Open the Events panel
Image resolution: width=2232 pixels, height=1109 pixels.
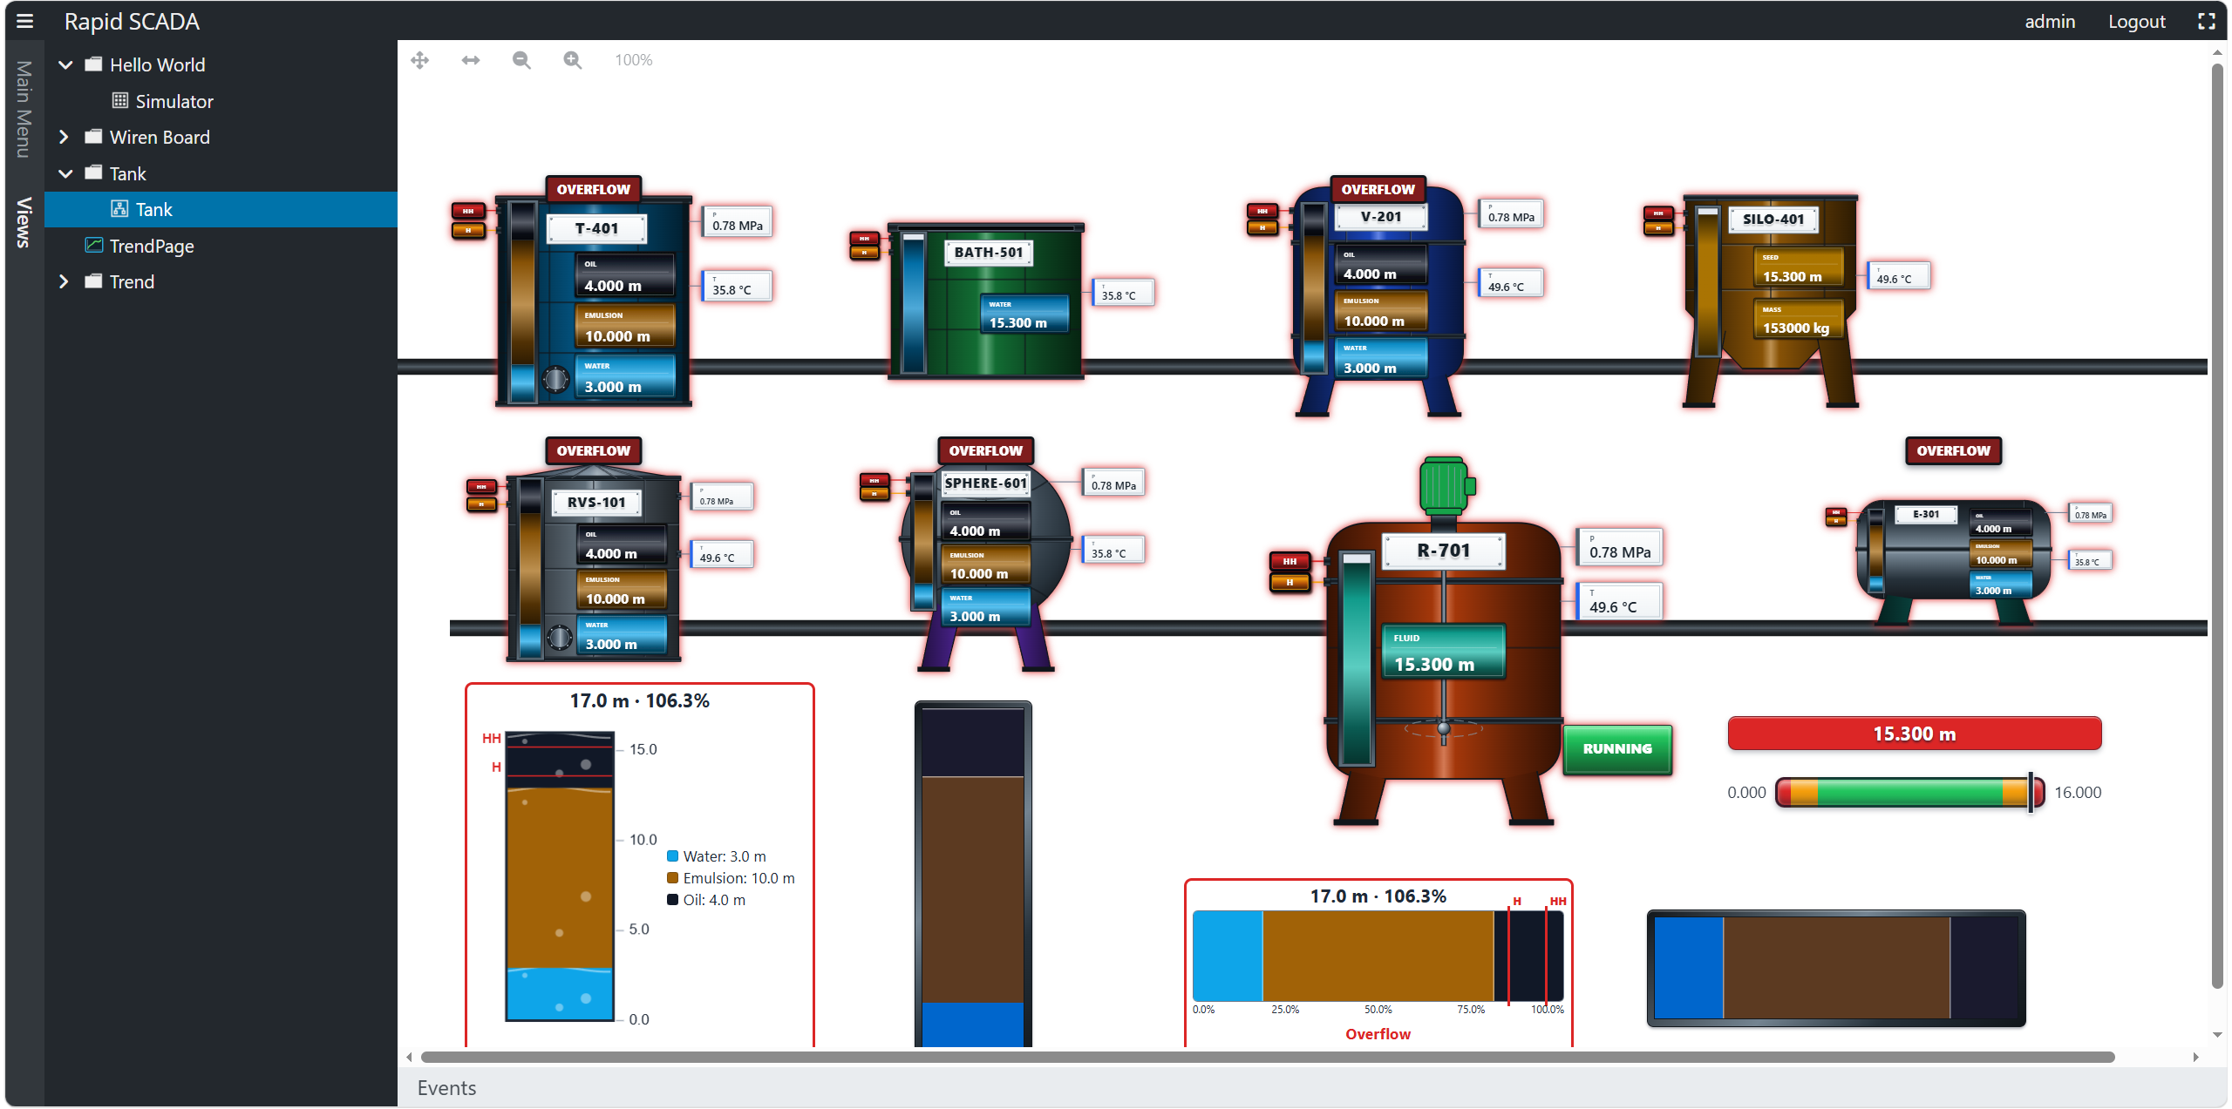[446, 1087]
